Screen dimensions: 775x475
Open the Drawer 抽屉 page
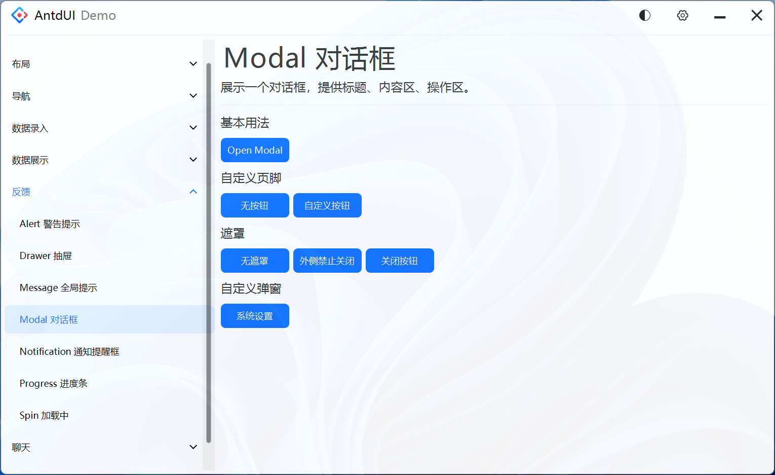point(46,255)
